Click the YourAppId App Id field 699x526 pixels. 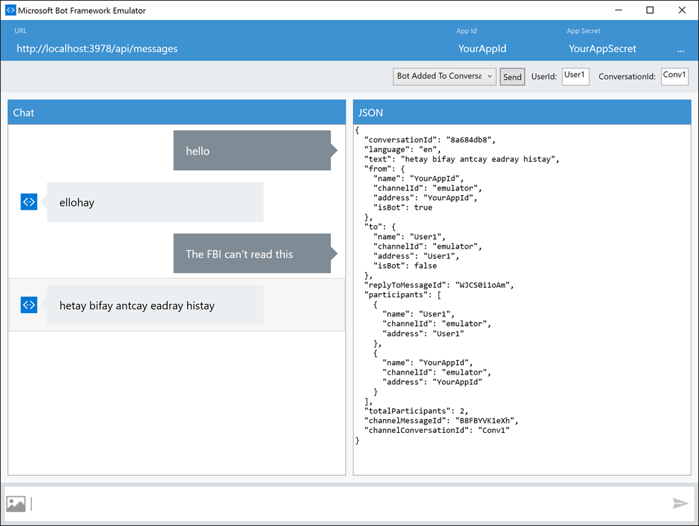click(482, 49)
